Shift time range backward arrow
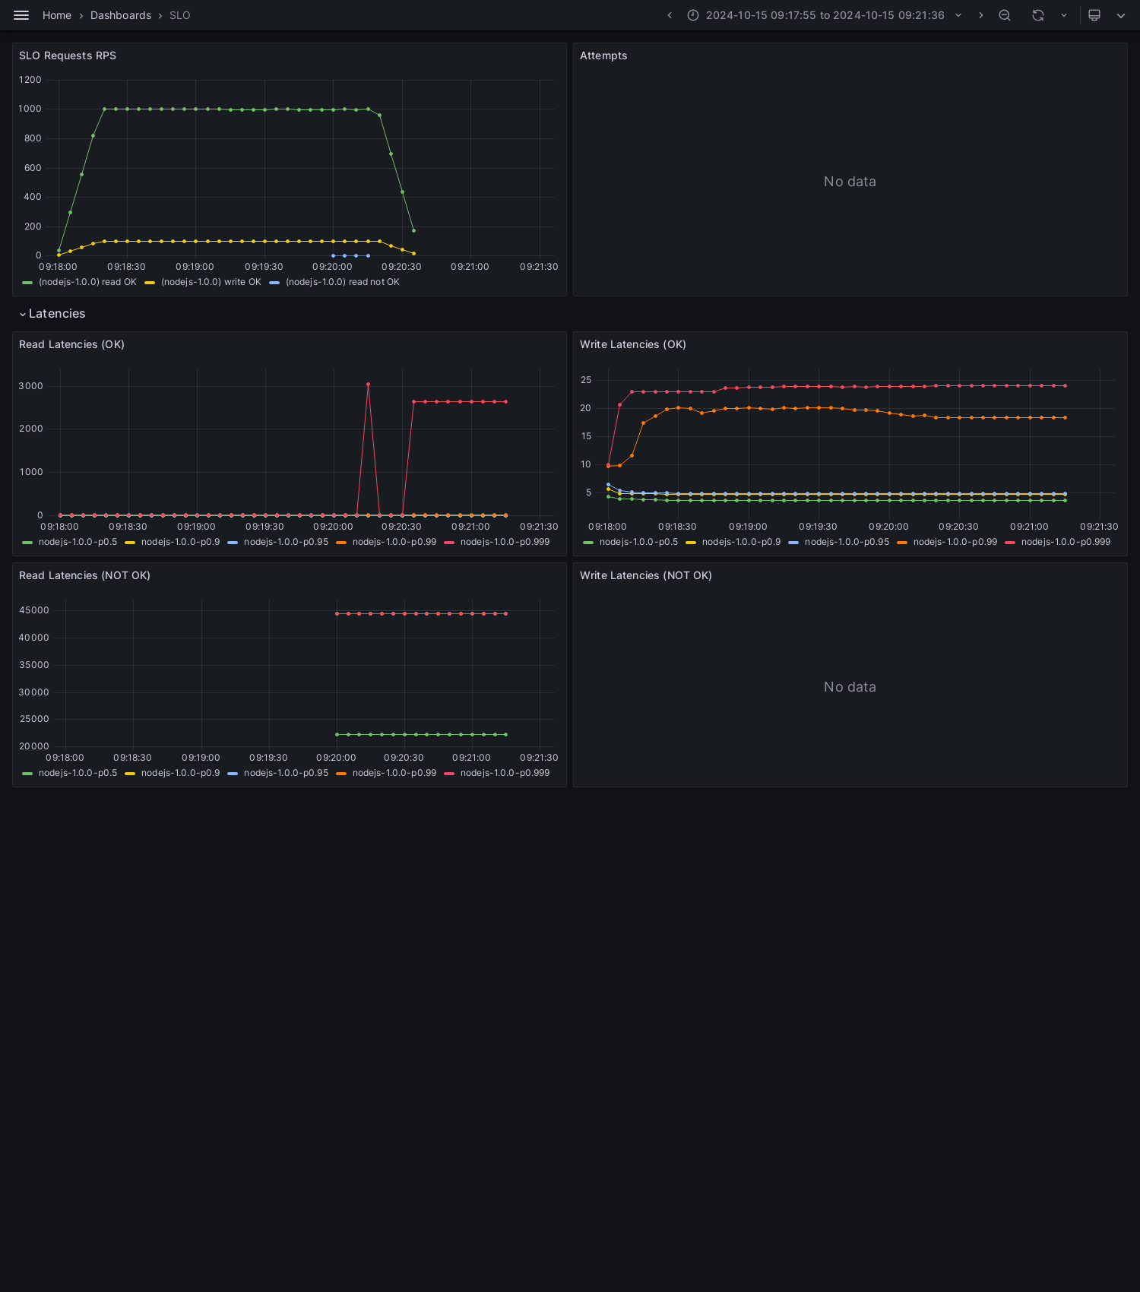1140x1292 pixels. point(670,15)
